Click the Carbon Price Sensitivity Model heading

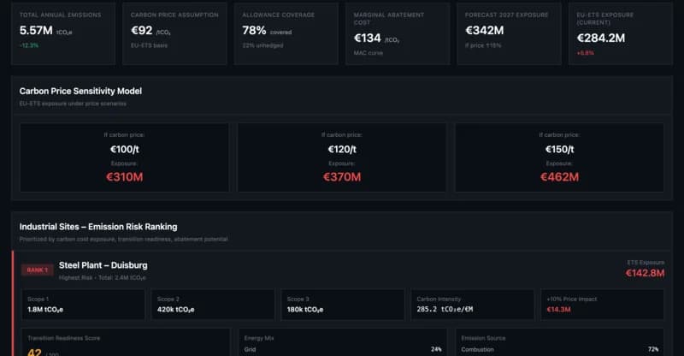pyautogui.click(x=80, y=91)
